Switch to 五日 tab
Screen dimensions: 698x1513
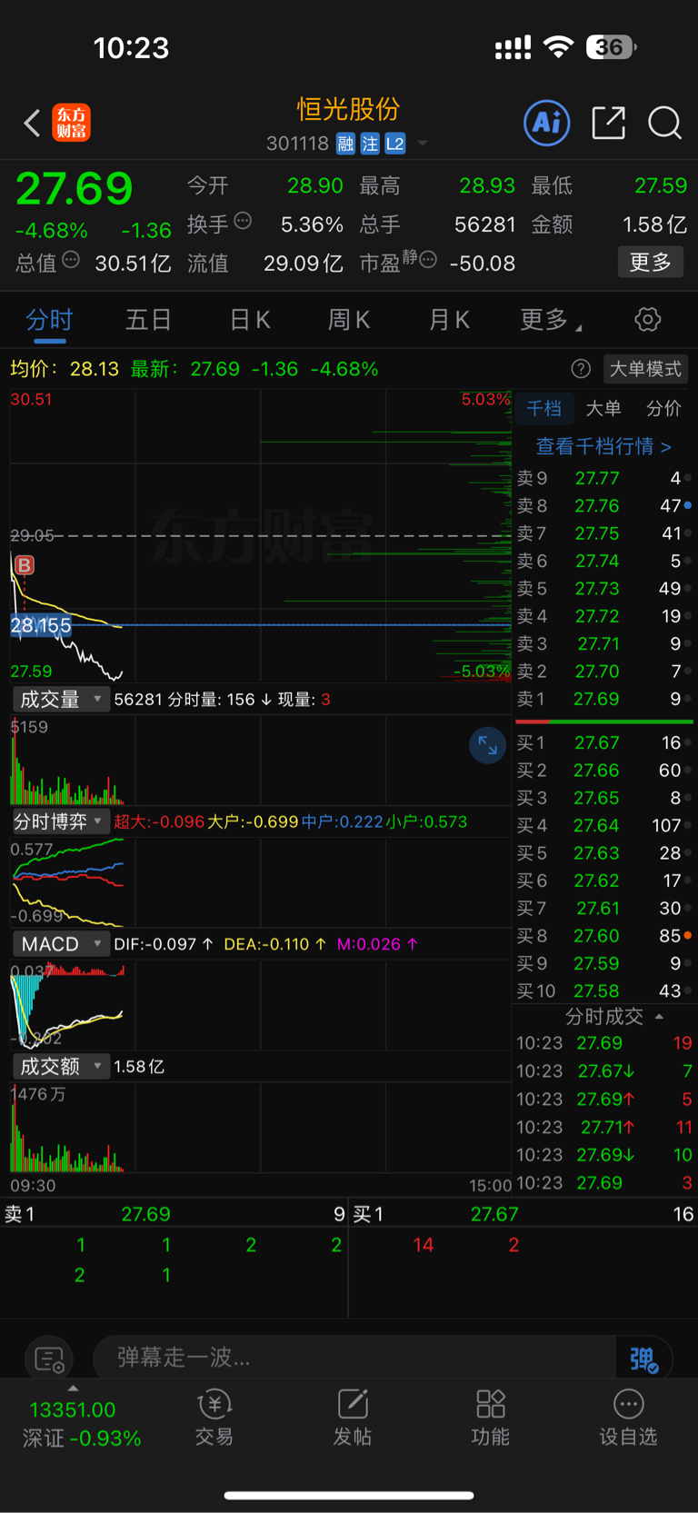tap(148, 320)
